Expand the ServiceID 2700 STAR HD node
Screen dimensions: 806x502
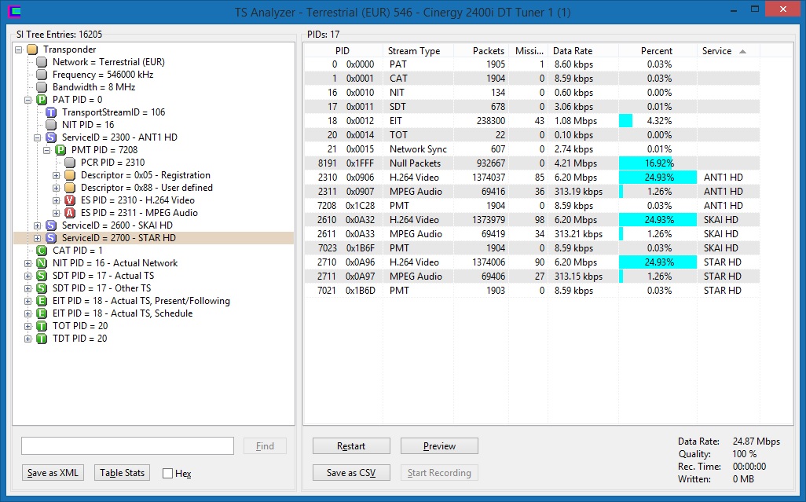37,238
